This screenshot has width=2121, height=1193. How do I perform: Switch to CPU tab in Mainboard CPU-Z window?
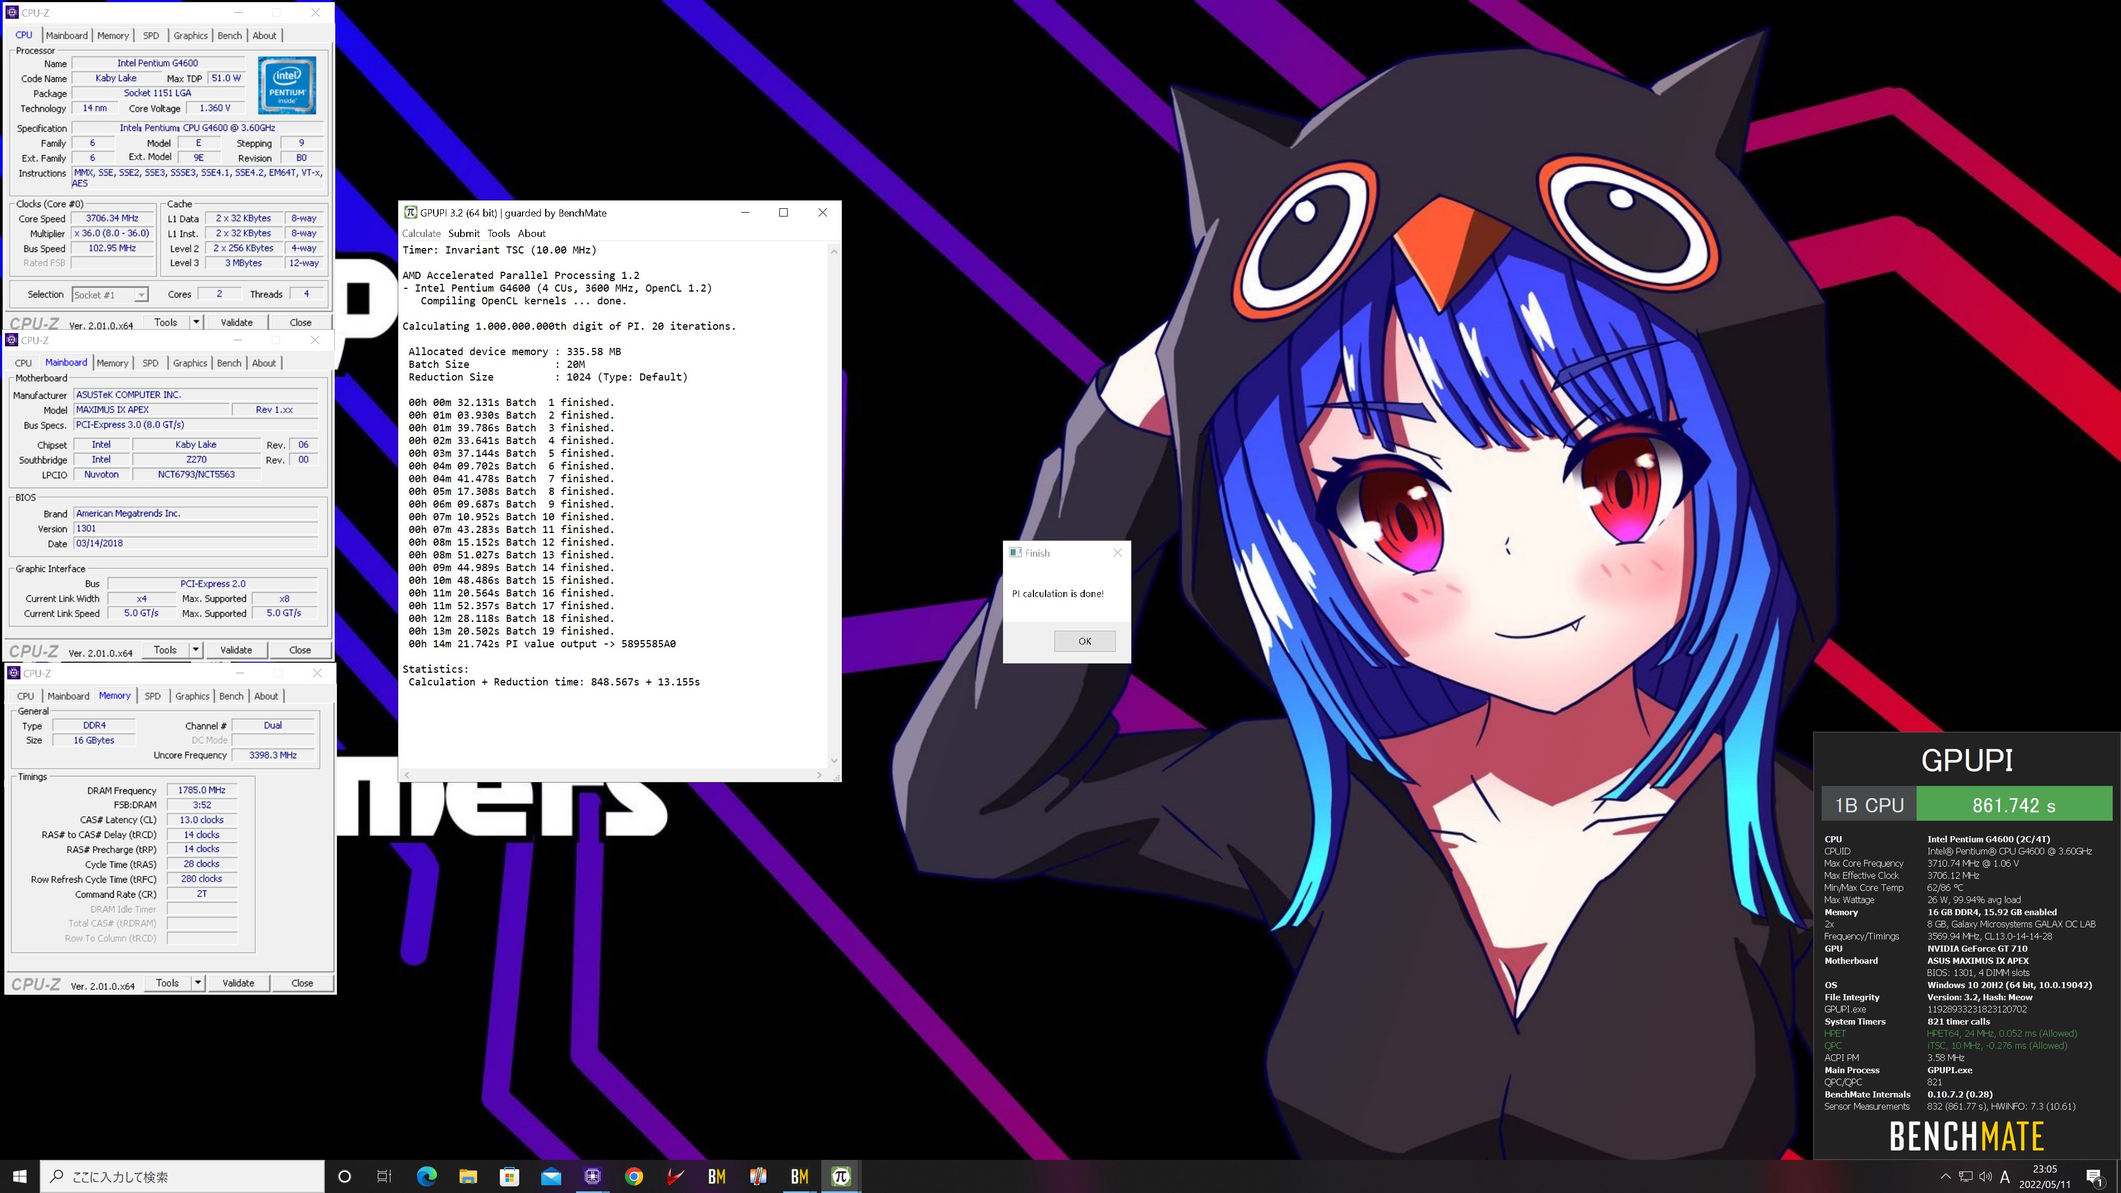click(23, 363)
